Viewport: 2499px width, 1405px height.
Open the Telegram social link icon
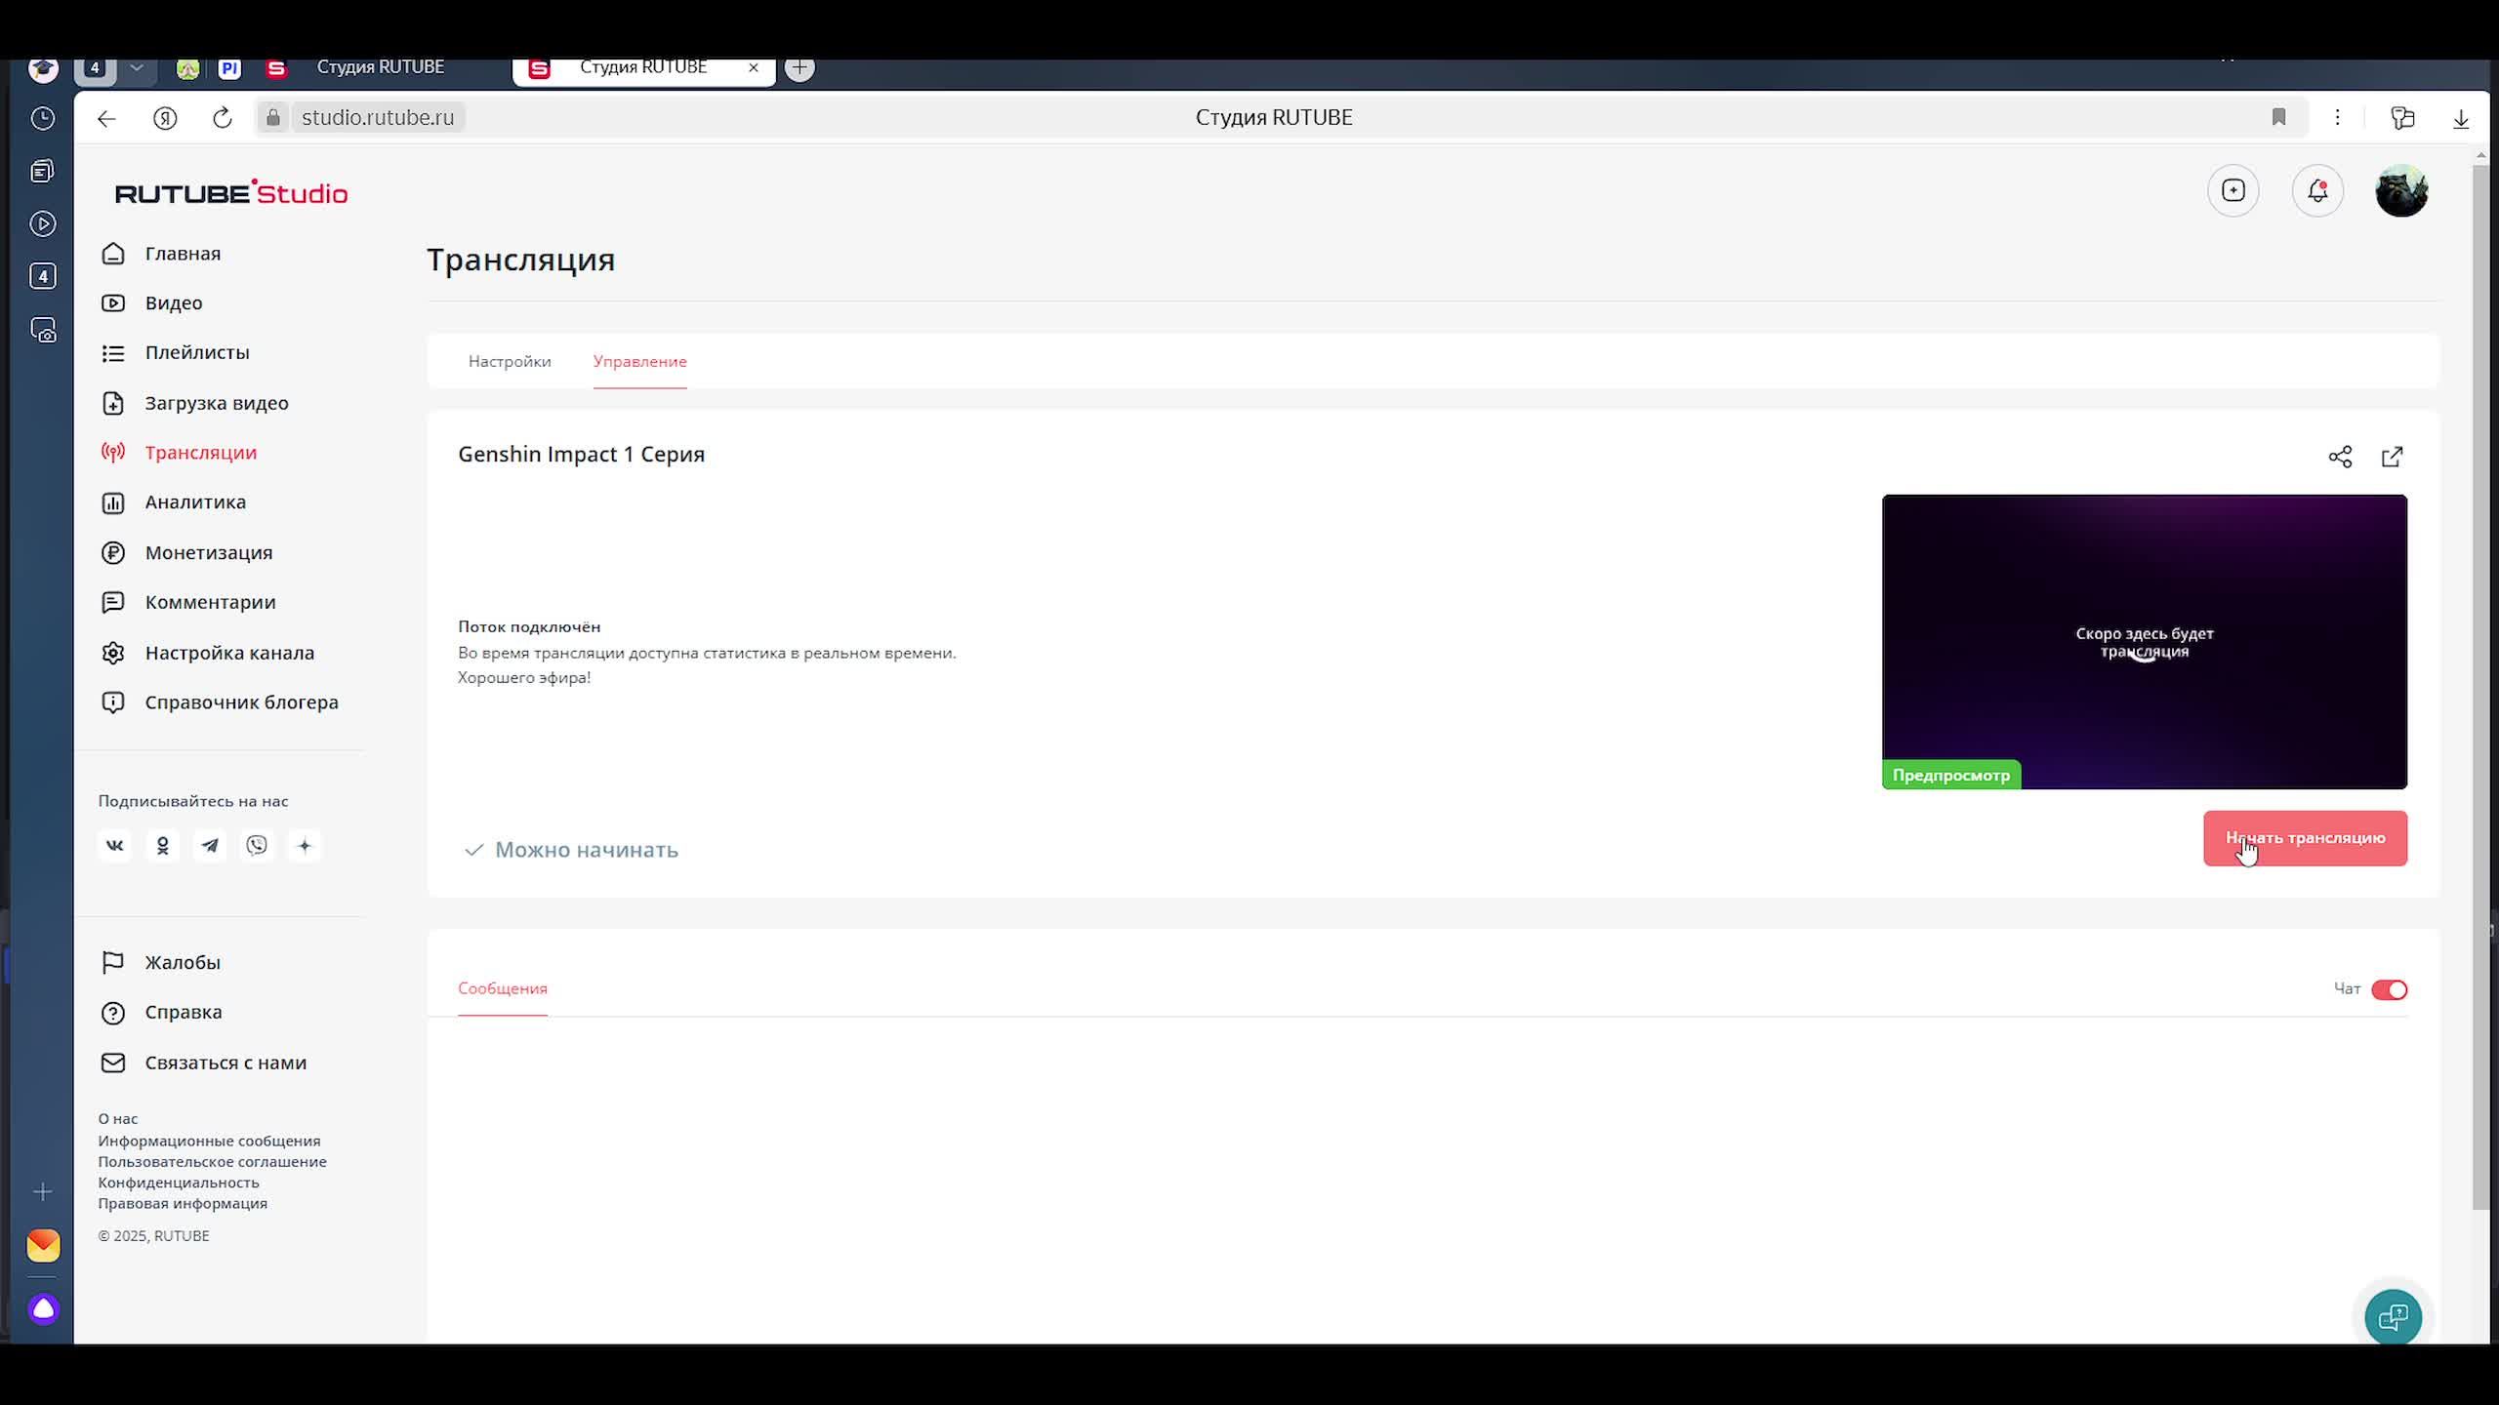[210, 846]
